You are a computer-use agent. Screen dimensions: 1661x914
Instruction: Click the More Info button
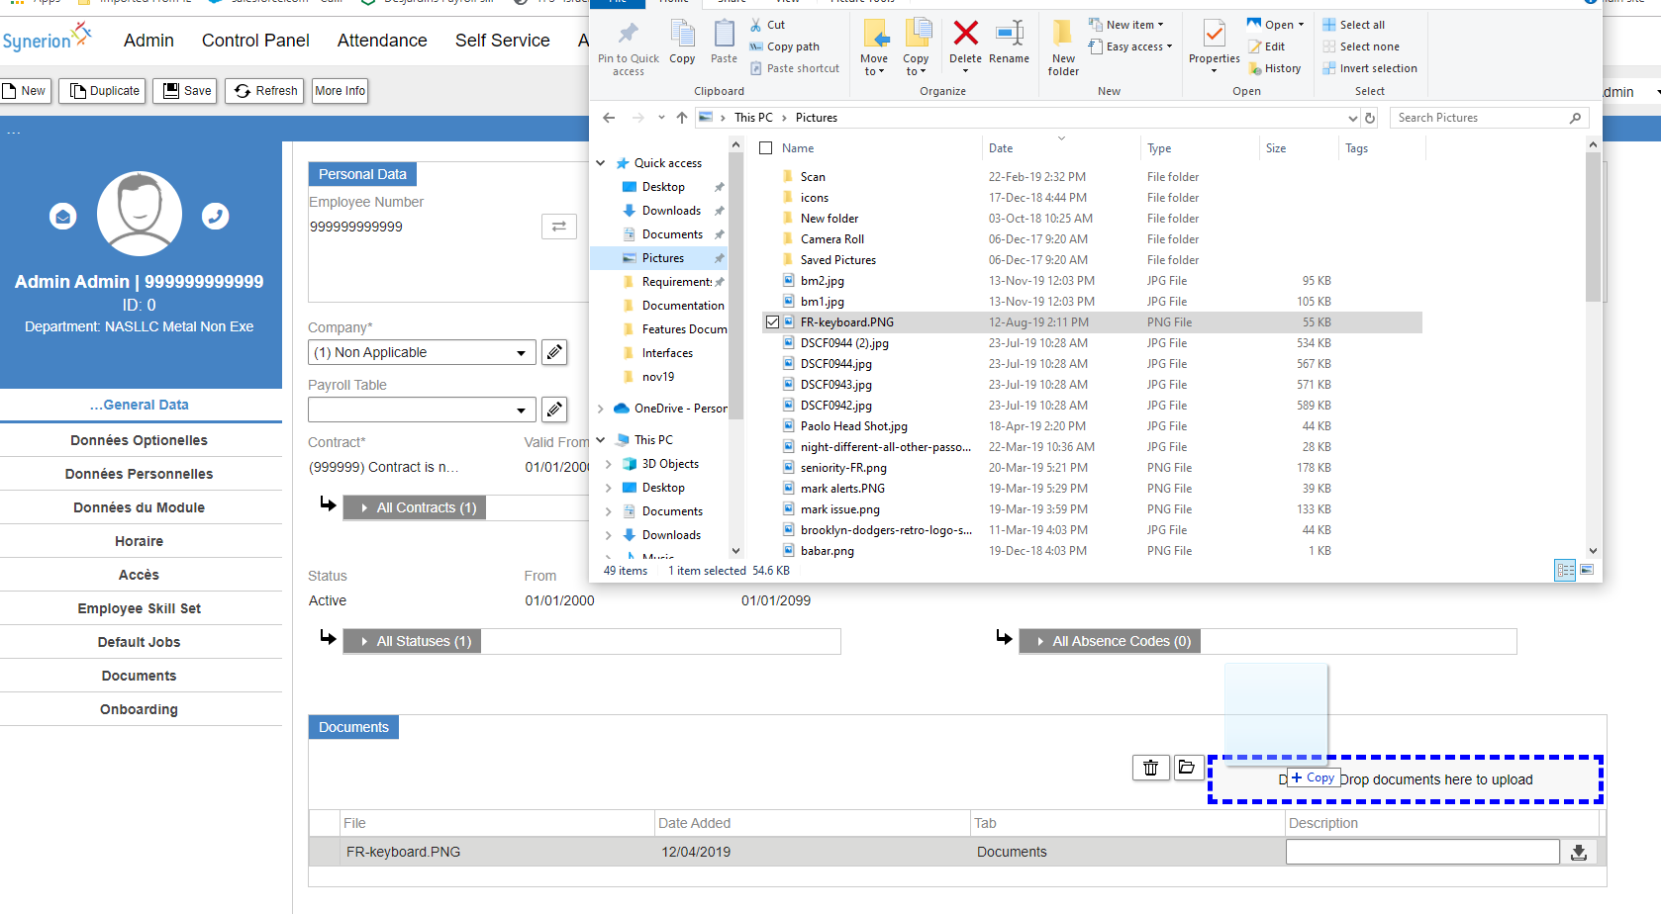coord(340,91)
